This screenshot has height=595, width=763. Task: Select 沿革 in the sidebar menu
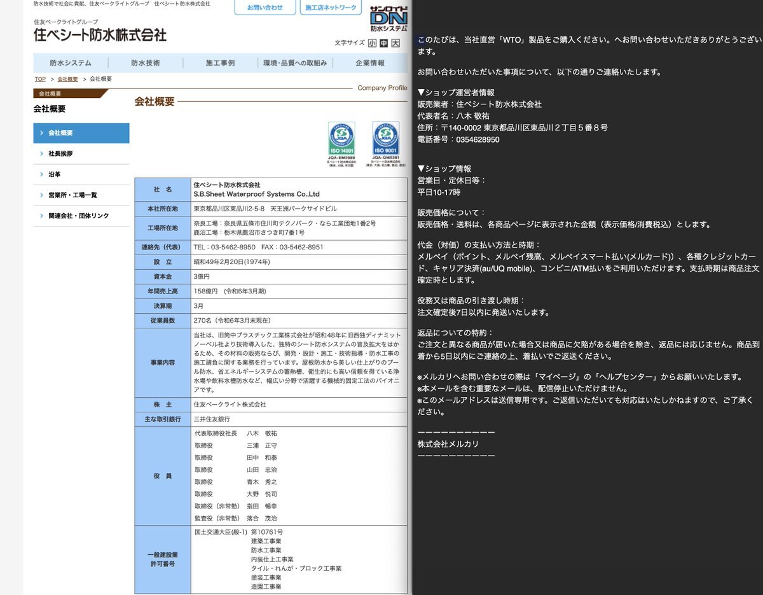[81, 174]
